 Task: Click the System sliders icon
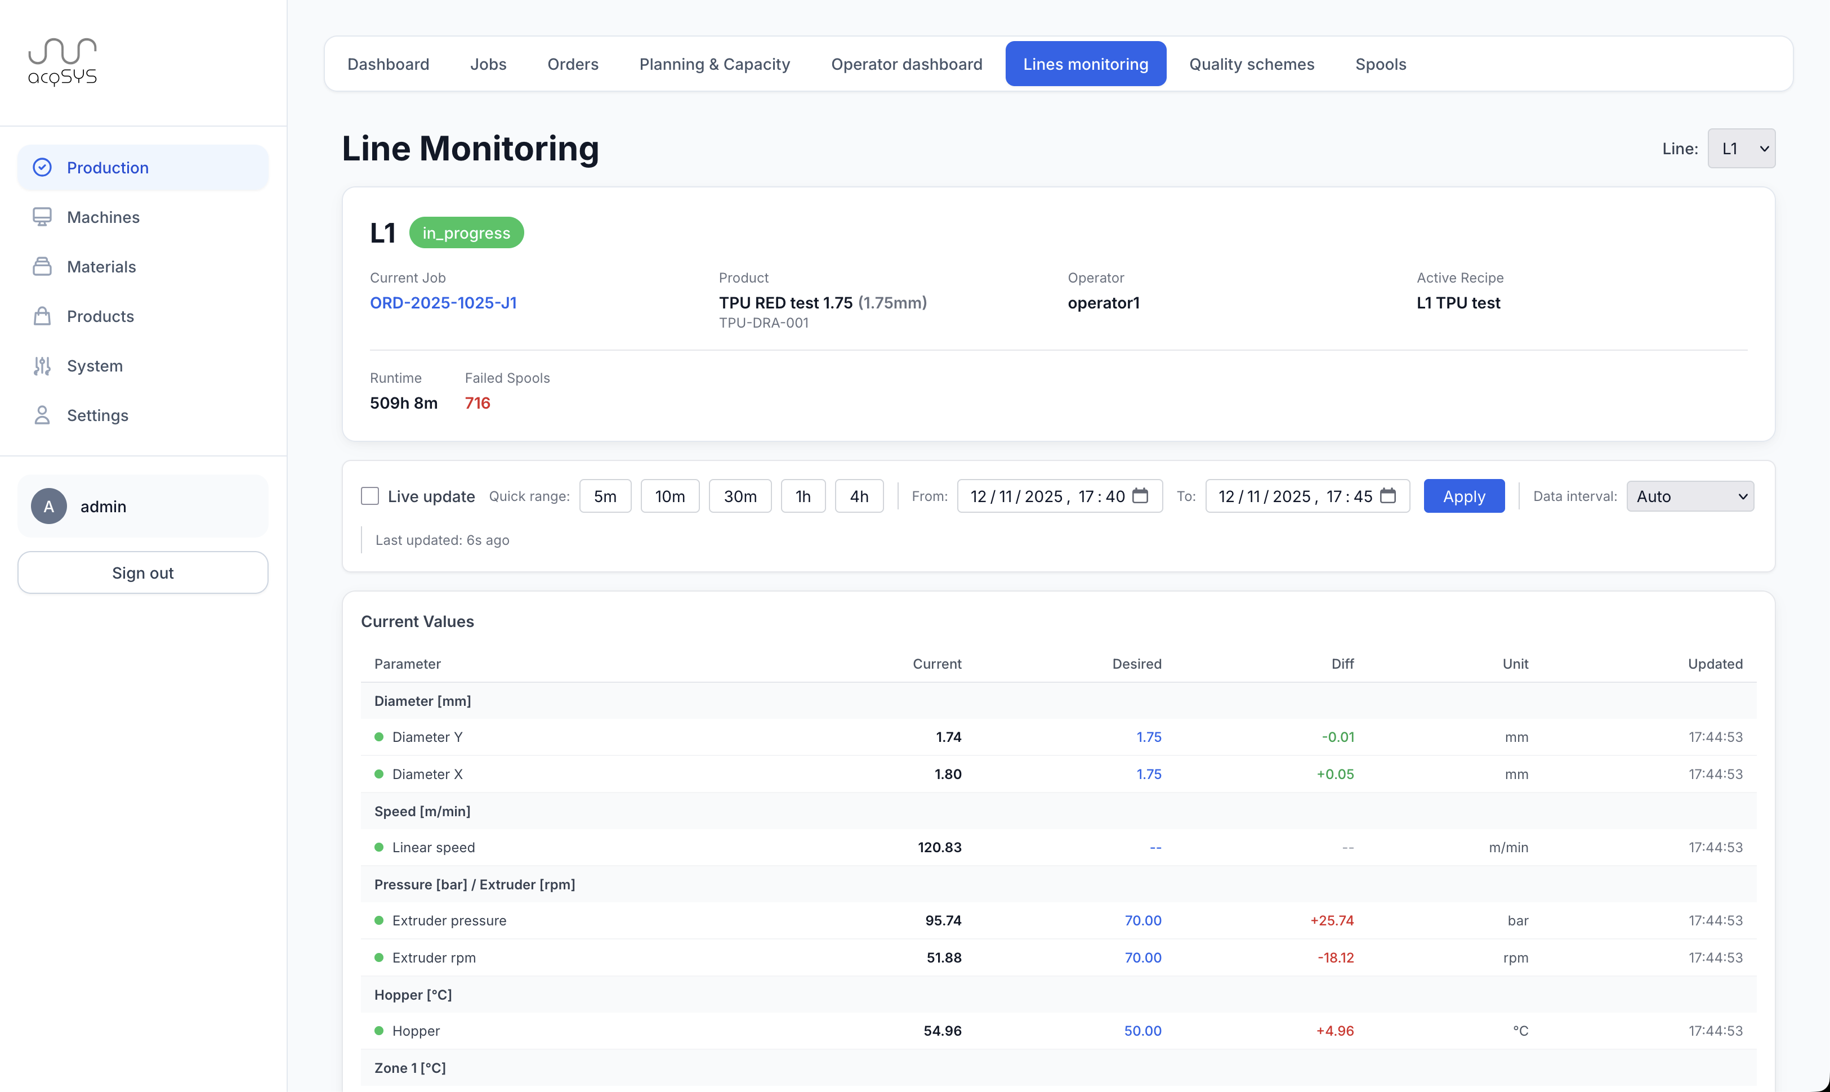(x=43, y=366)
